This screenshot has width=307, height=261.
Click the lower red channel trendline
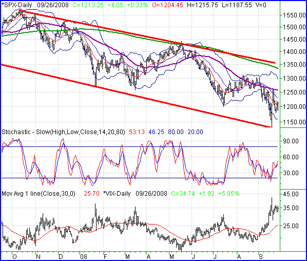tap(137, 96)
